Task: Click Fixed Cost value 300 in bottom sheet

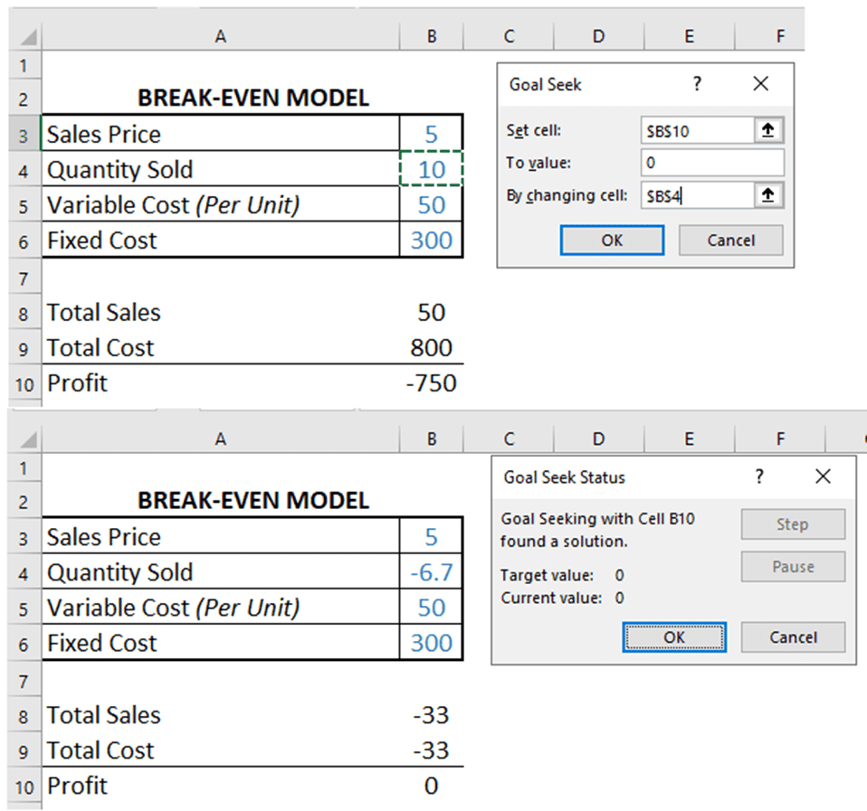Action: point(432,643)
